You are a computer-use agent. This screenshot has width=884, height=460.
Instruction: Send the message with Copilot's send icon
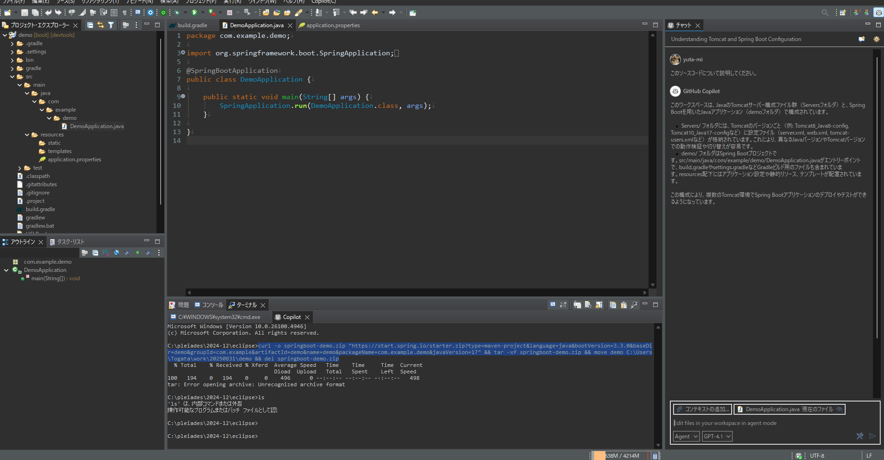pos(872,436)
